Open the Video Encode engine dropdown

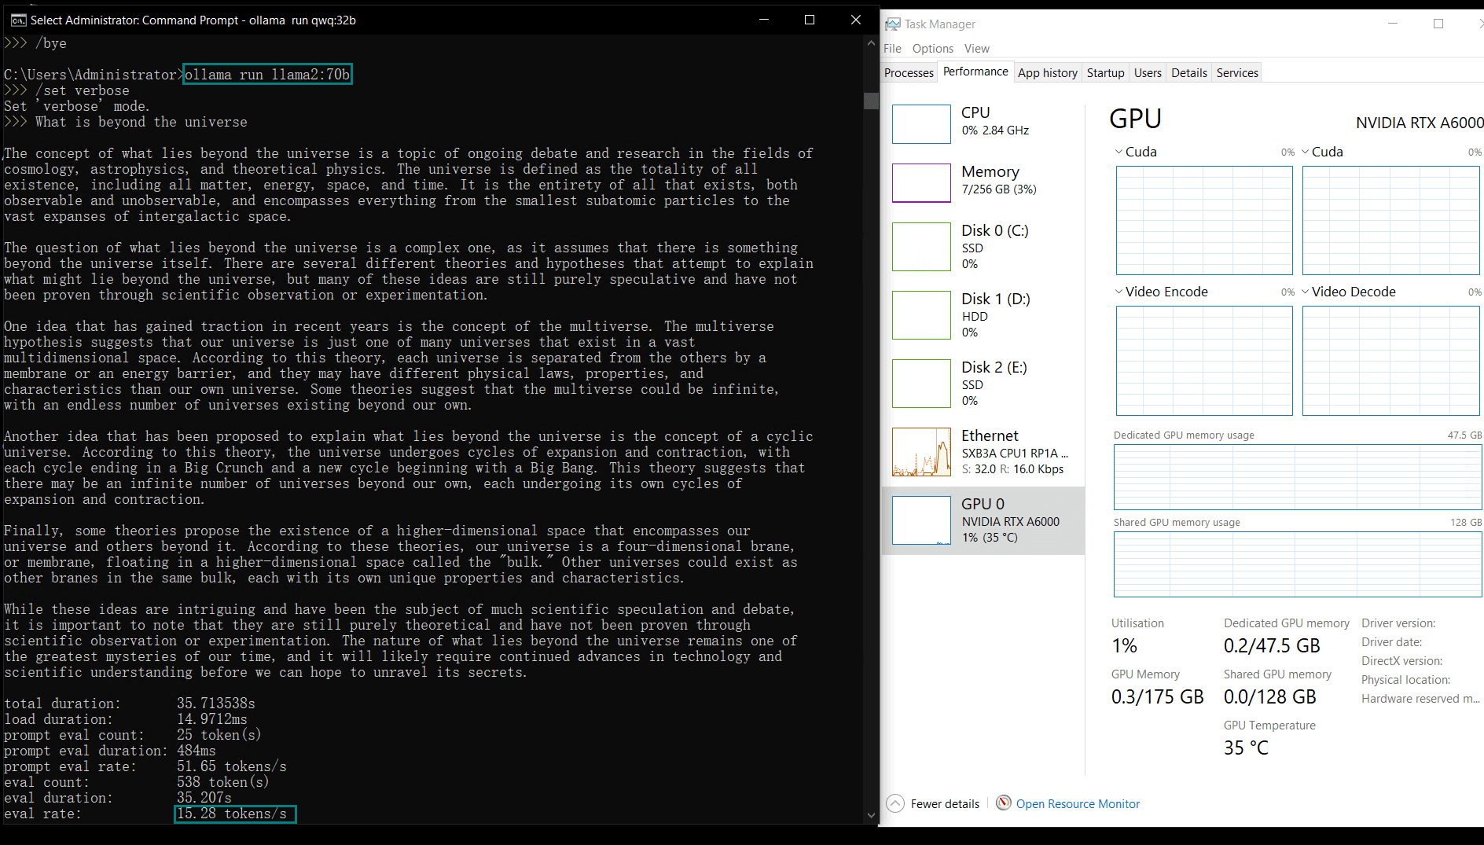click(x=1119, y=292)
